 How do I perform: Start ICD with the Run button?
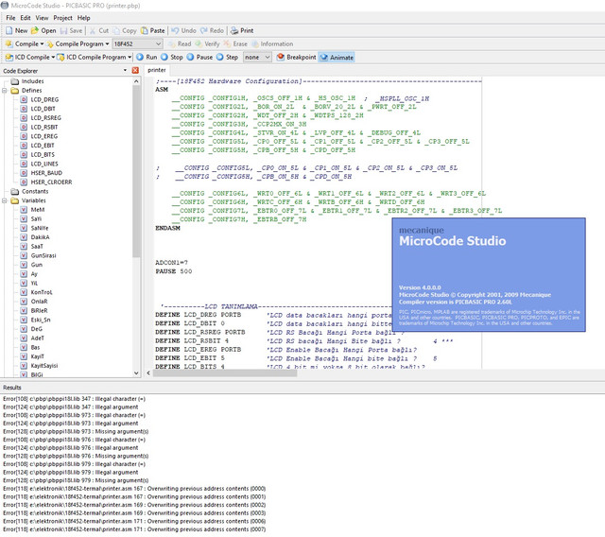click(147, 57)
